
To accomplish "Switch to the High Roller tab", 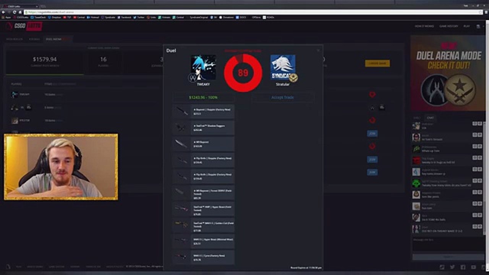I will pos(15,39).
